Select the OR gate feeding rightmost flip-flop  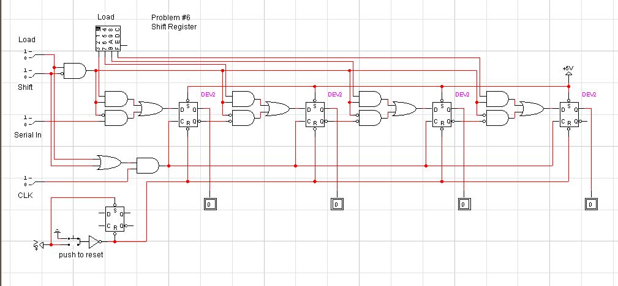click(x=531, y=109)
